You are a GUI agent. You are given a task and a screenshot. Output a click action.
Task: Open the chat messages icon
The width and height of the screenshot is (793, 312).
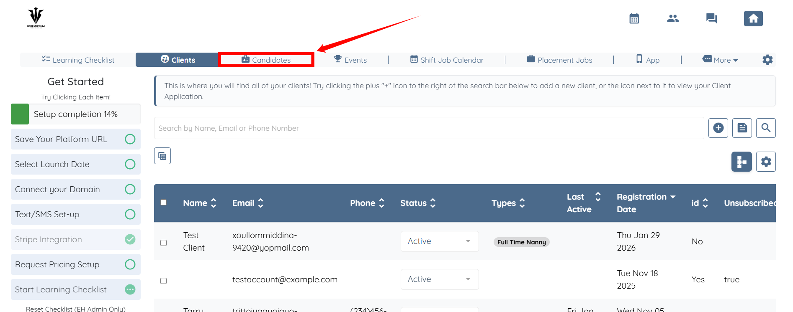point(711,18)
